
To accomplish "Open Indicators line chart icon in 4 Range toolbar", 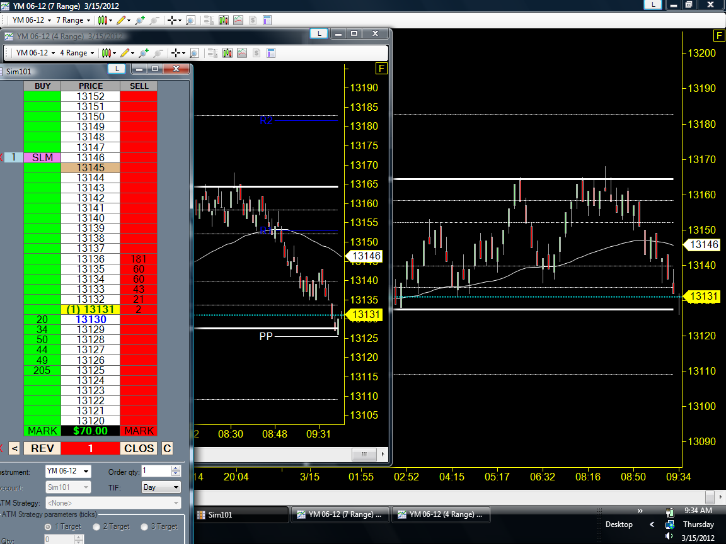I will [242, 53].
